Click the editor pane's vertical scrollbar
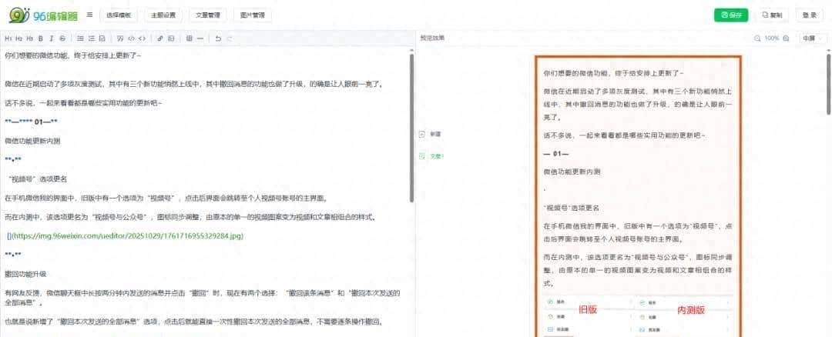This screenshot has width=832, height=337. [x=411, y=127]
